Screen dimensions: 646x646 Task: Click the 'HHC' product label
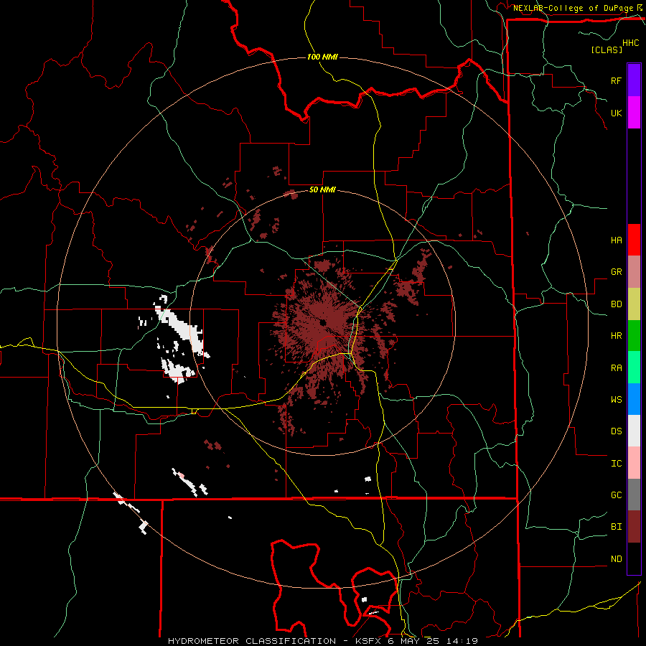[x=630, y=43]
